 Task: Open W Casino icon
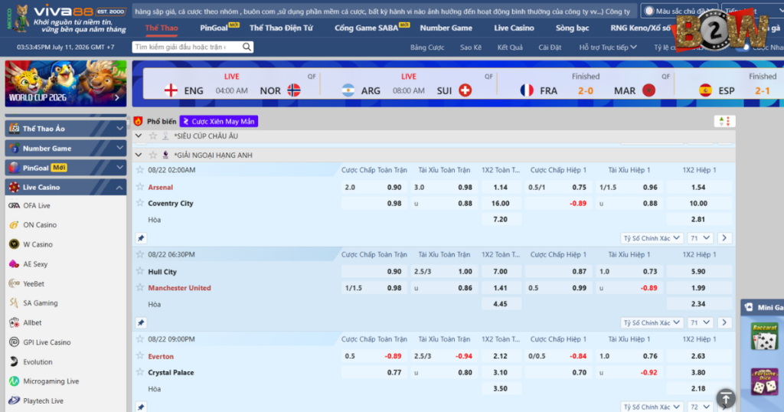tap(14, 244)
